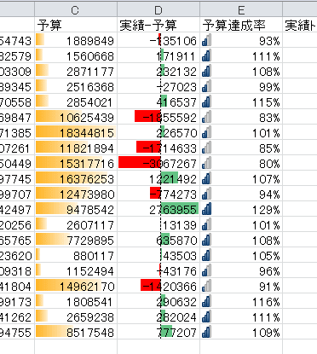Click the bars icon beside 116%

tap(206, 301)
